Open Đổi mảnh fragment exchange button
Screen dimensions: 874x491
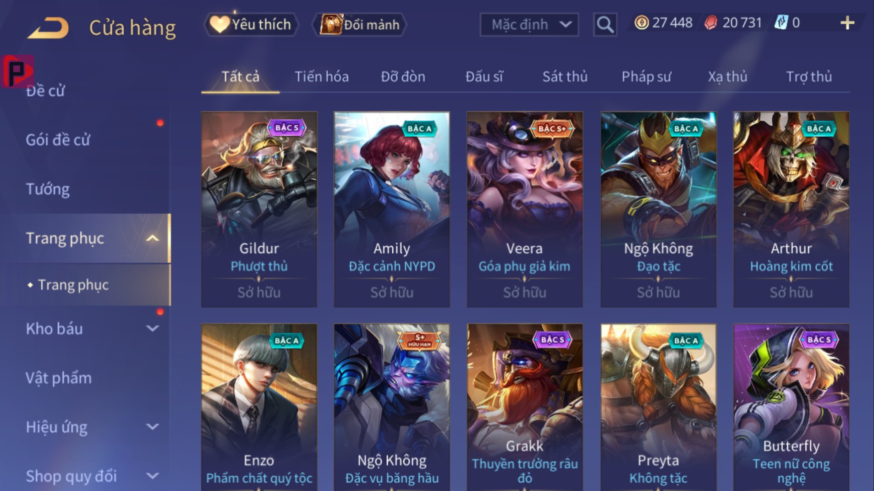click(x=359, y=24)
